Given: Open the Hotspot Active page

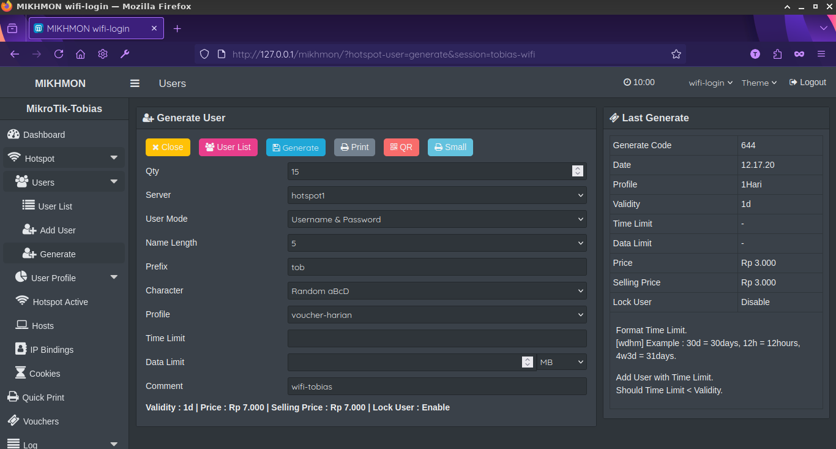Looking at the screenshot, I should click(60, 302).
